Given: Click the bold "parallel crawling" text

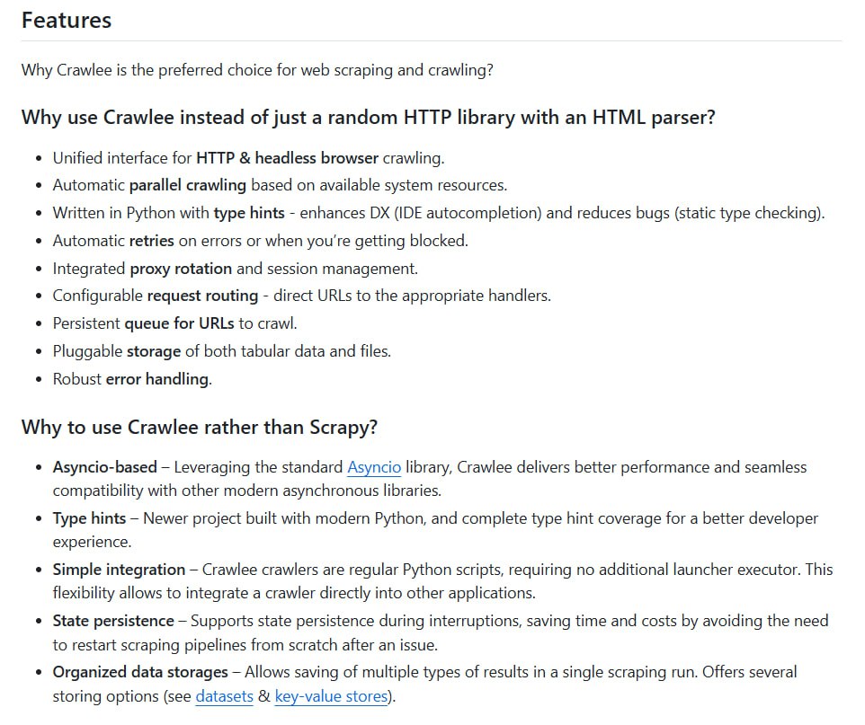Looking at the screenshot, I should 188,185.
